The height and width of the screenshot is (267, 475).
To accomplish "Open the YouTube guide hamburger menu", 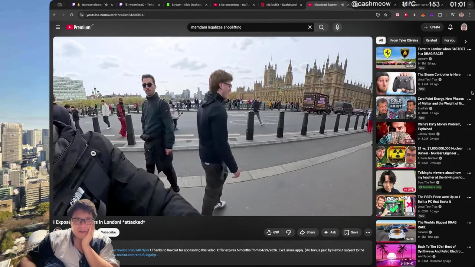I will (x=58, y=27).
